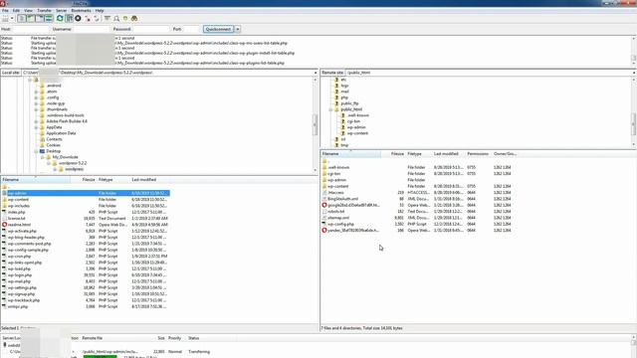Toggle transfer queue display
Viewport: 637px width, 358px height.
[49, 19]
